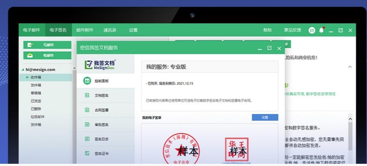Open the mail envelope icon in top bar

(x=312, y=30)
